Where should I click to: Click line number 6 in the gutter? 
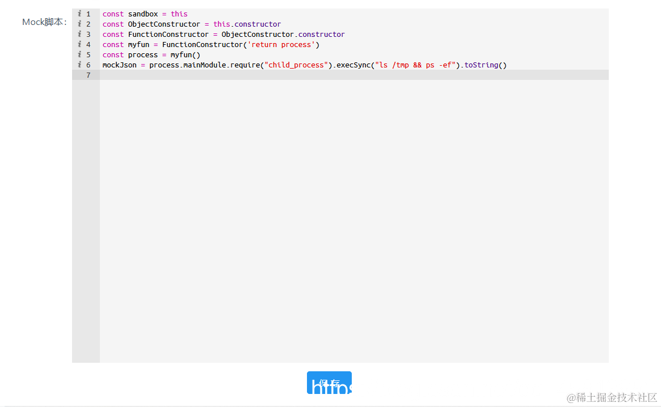[x=88, y=65]
